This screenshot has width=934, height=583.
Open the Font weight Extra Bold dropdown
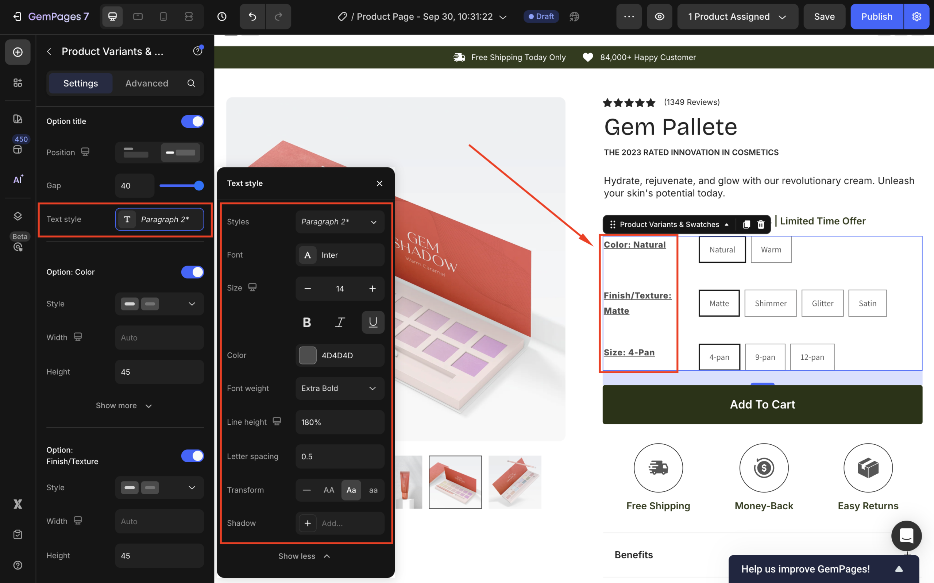(x=340, y=388)
